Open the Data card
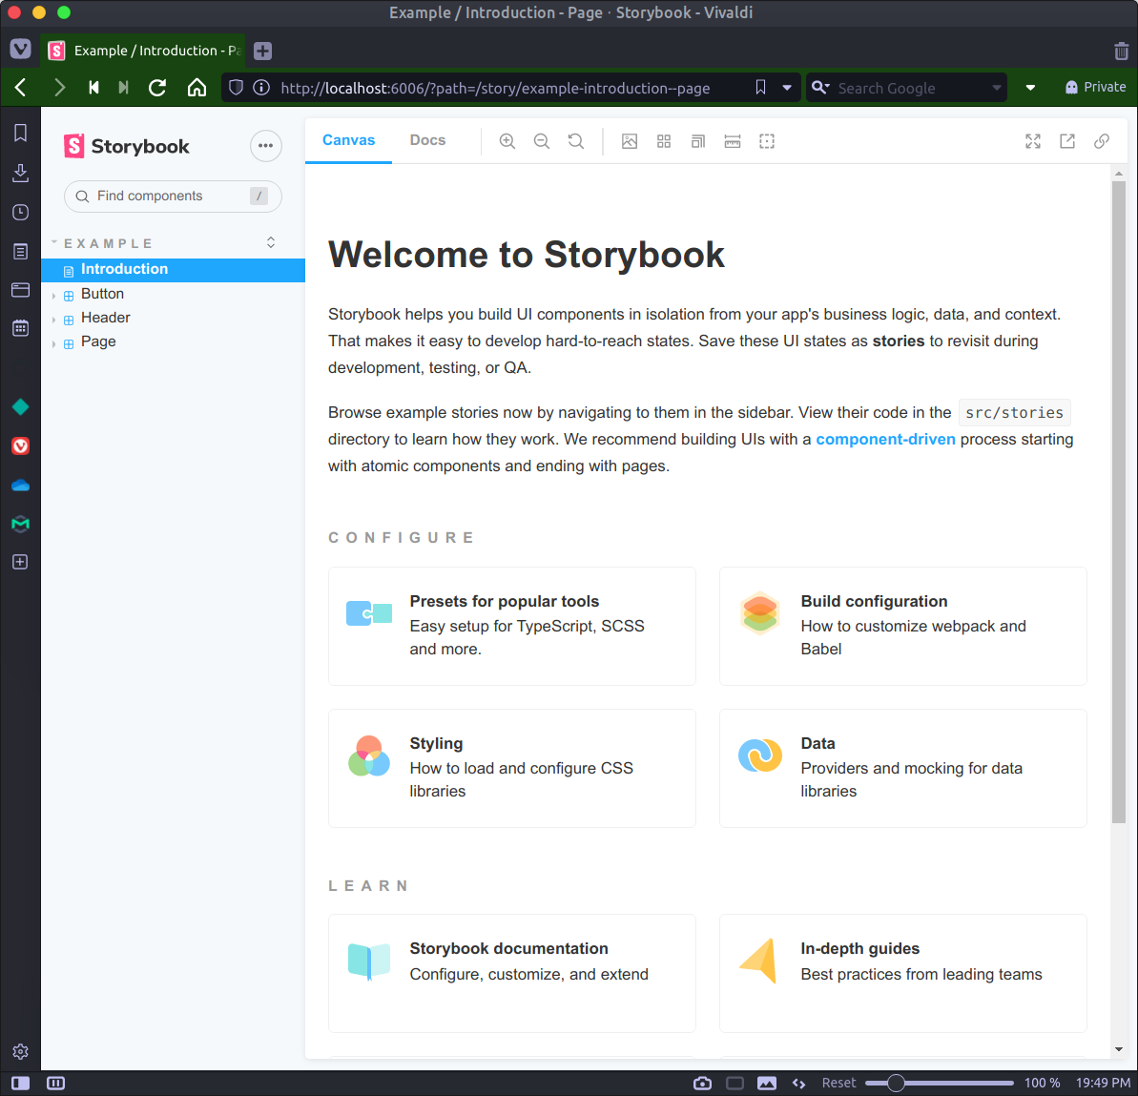Screen dimensions: 1138x1096 [x=902, y=768]
